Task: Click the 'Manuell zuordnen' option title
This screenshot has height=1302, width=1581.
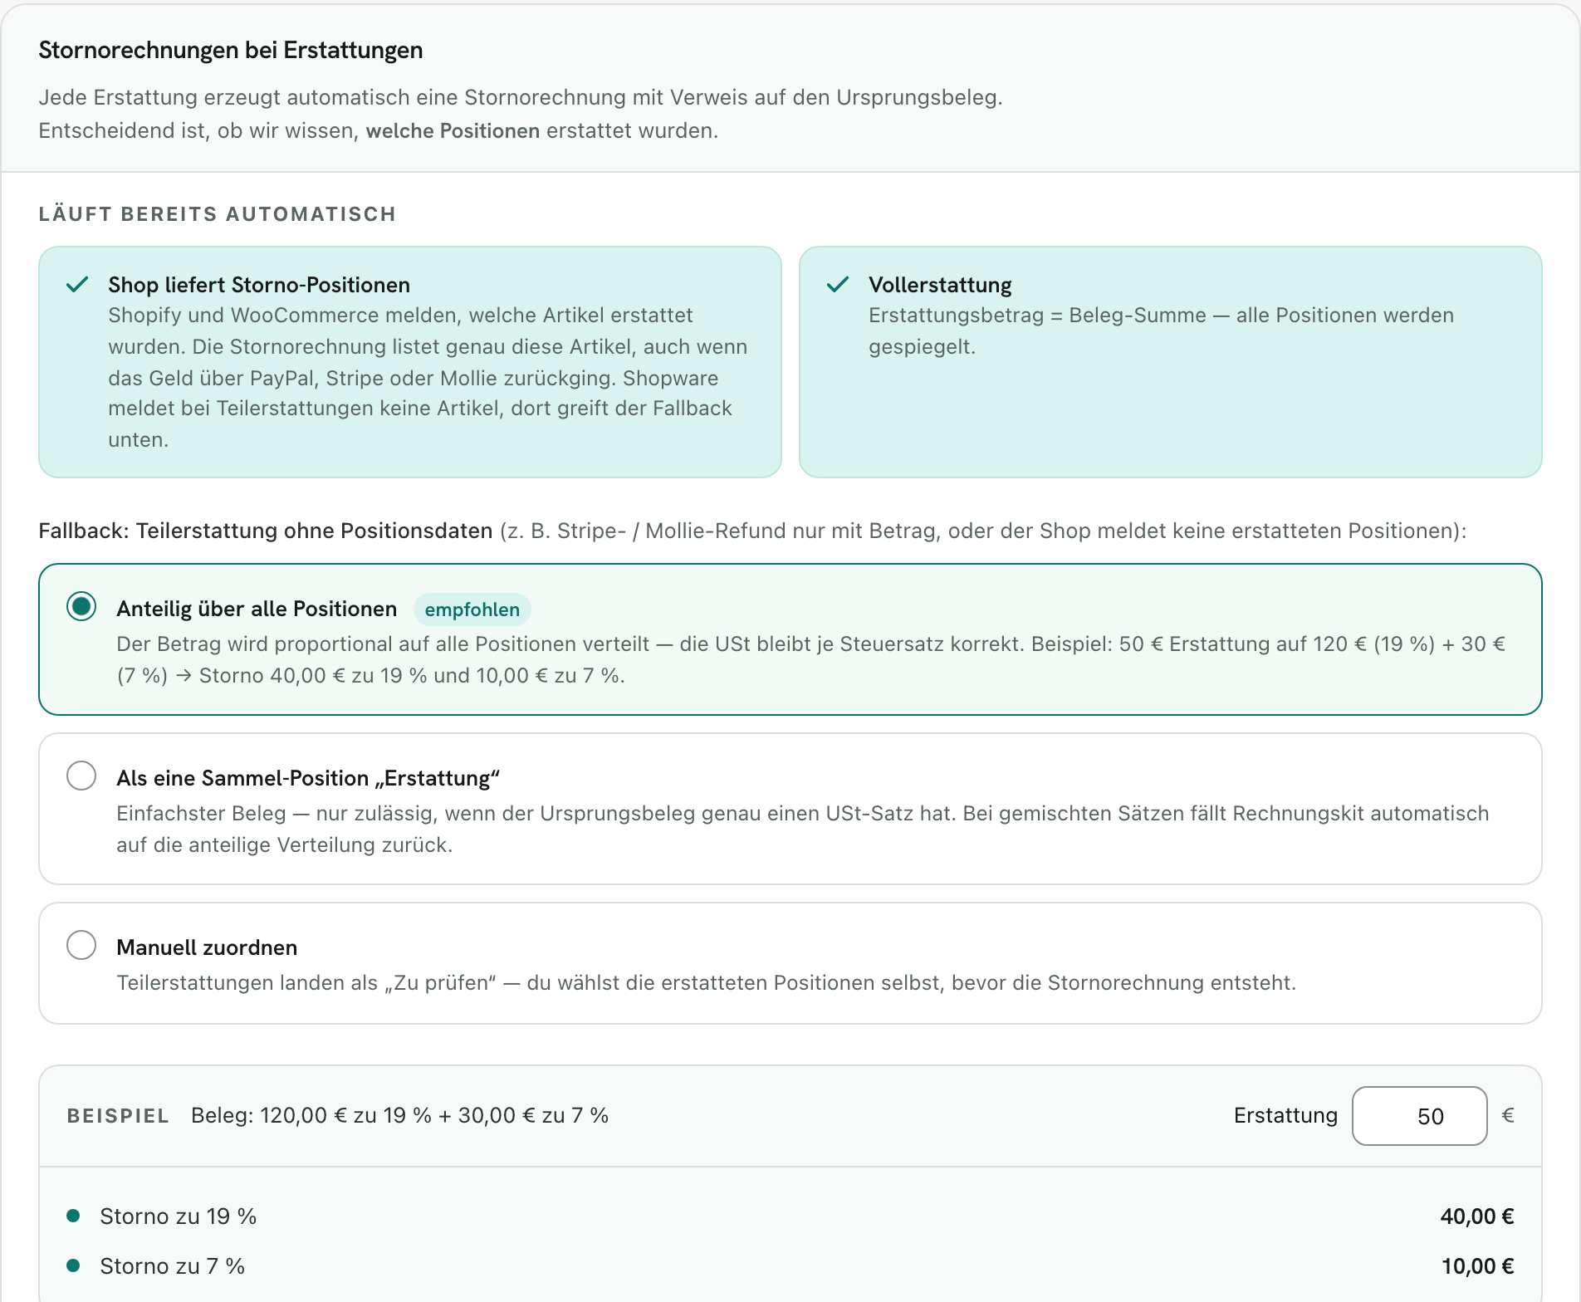Action: click(x=207, y=947)
